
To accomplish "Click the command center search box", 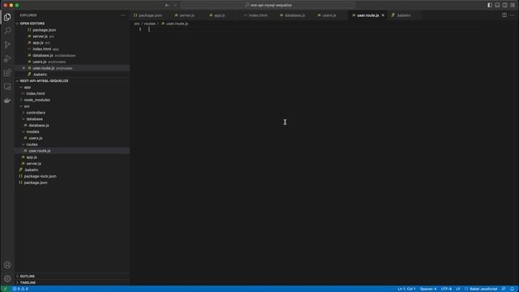I will pyautogui.click(x=268, y=6).
